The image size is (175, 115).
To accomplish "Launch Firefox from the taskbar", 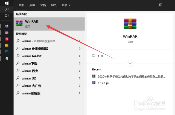I will tap(7, 26).
